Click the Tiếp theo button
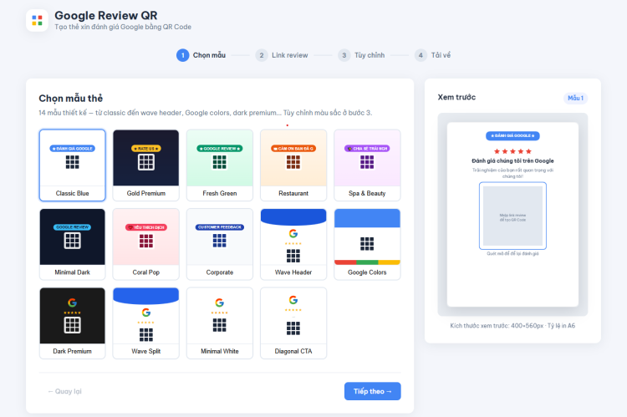627x417 pixels. 372,391
